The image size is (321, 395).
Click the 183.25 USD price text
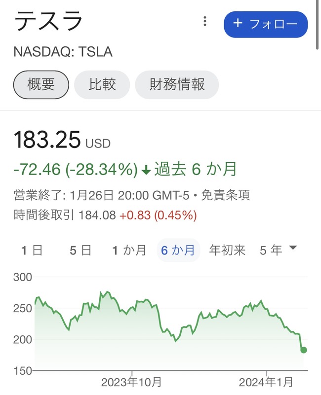(x=62, y=140)
